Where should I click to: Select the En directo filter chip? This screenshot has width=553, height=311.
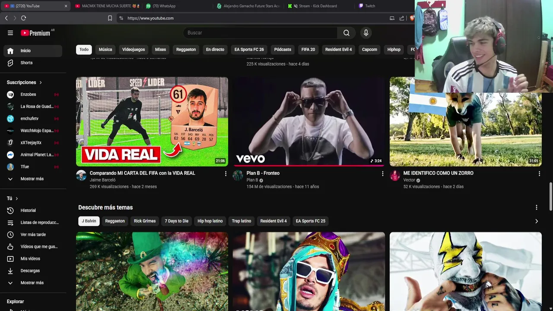coord(215,50)
